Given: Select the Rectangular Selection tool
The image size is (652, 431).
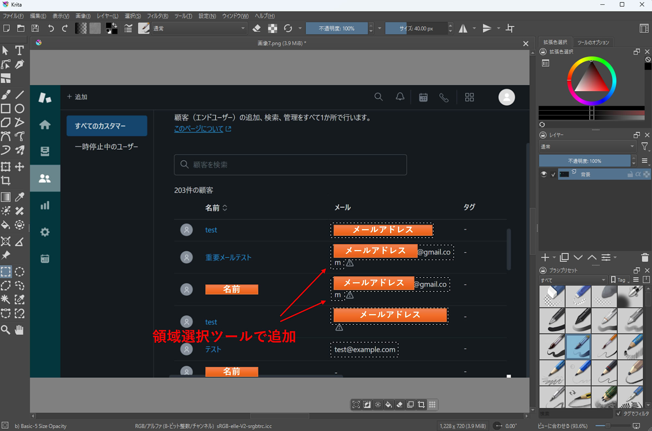Looking at the screenshot, I should tap(6, 271).
